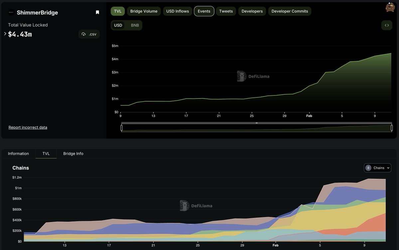
Task: Select the TVL tab in lower panel
Action: [x=46, y=154]
